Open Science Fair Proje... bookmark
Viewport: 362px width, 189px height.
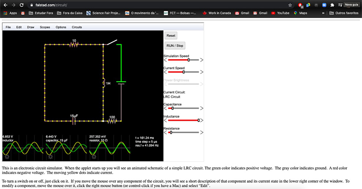point(104,13)
